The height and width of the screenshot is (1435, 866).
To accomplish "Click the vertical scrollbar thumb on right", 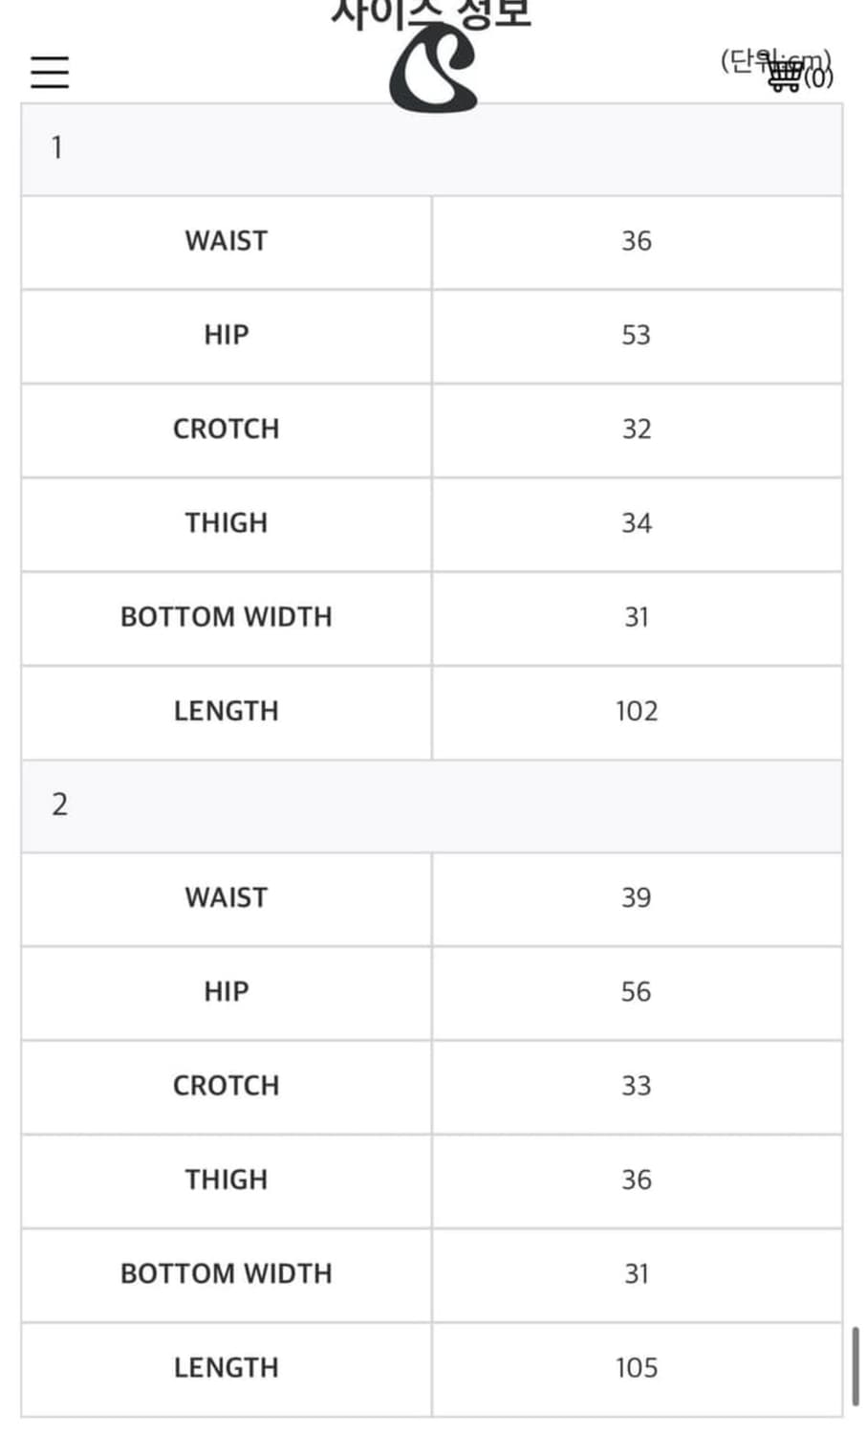I will point(855,1367).
